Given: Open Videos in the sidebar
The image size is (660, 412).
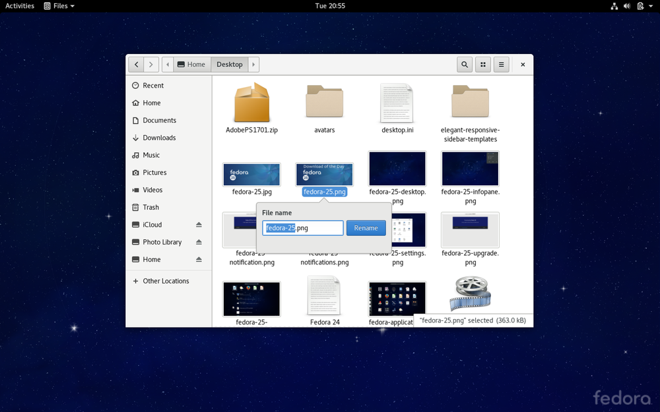Looking at the screenshot, I should (x=169, y=190).
